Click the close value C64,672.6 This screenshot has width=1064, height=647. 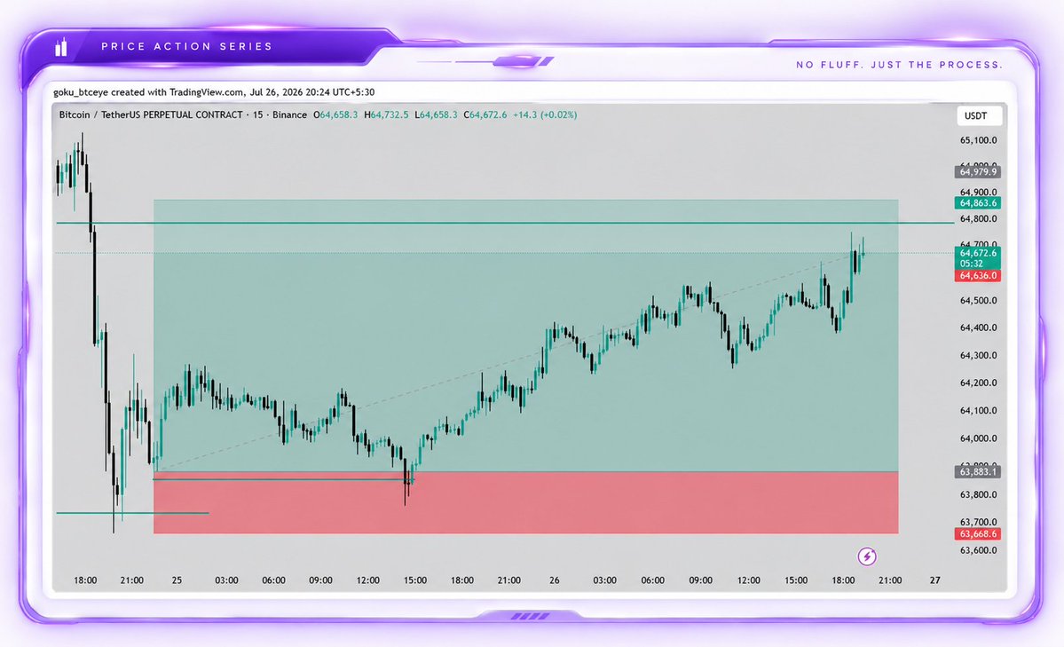(485, 114)
